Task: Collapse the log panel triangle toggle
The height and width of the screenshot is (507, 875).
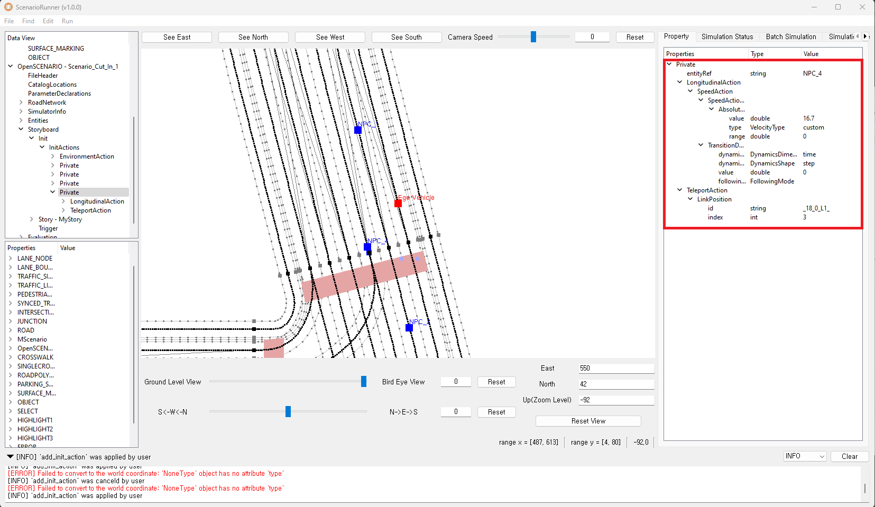Action: click(x=10, y=457)
